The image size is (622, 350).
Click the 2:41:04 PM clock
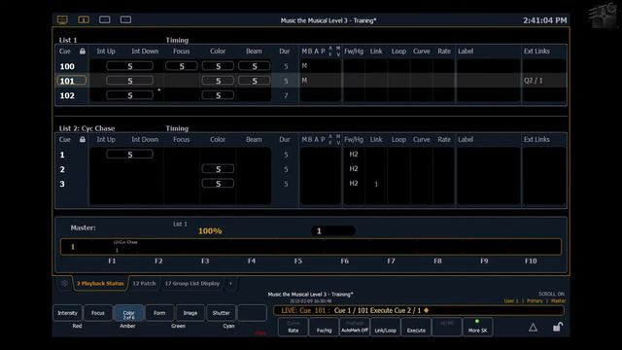[x=544, y=20]
